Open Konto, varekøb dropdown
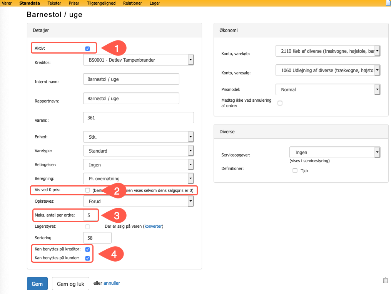 pos(328,51)
